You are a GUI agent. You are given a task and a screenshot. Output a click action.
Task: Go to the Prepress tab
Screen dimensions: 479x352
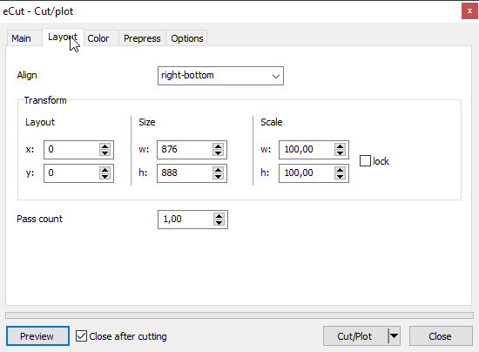pos(142,38)
